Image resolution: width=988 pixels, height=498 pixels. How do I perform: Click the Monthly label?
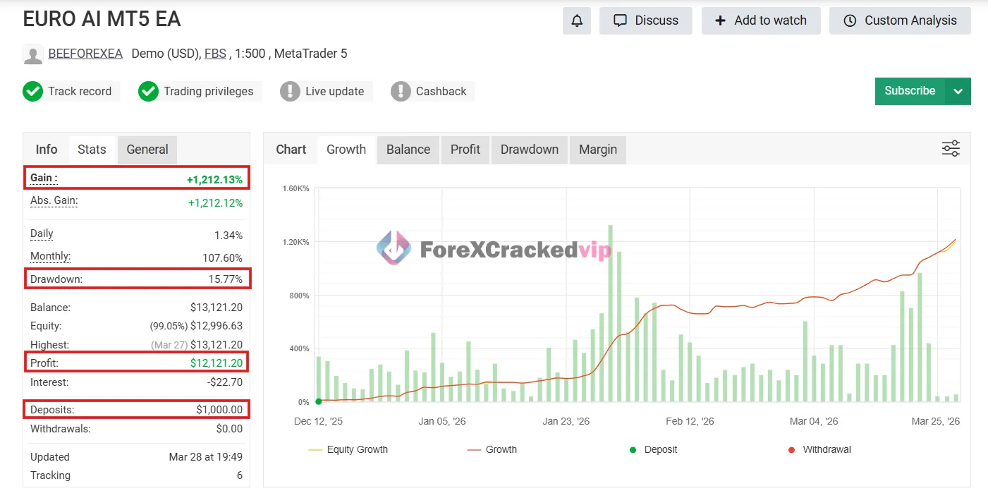pos(50,256)
